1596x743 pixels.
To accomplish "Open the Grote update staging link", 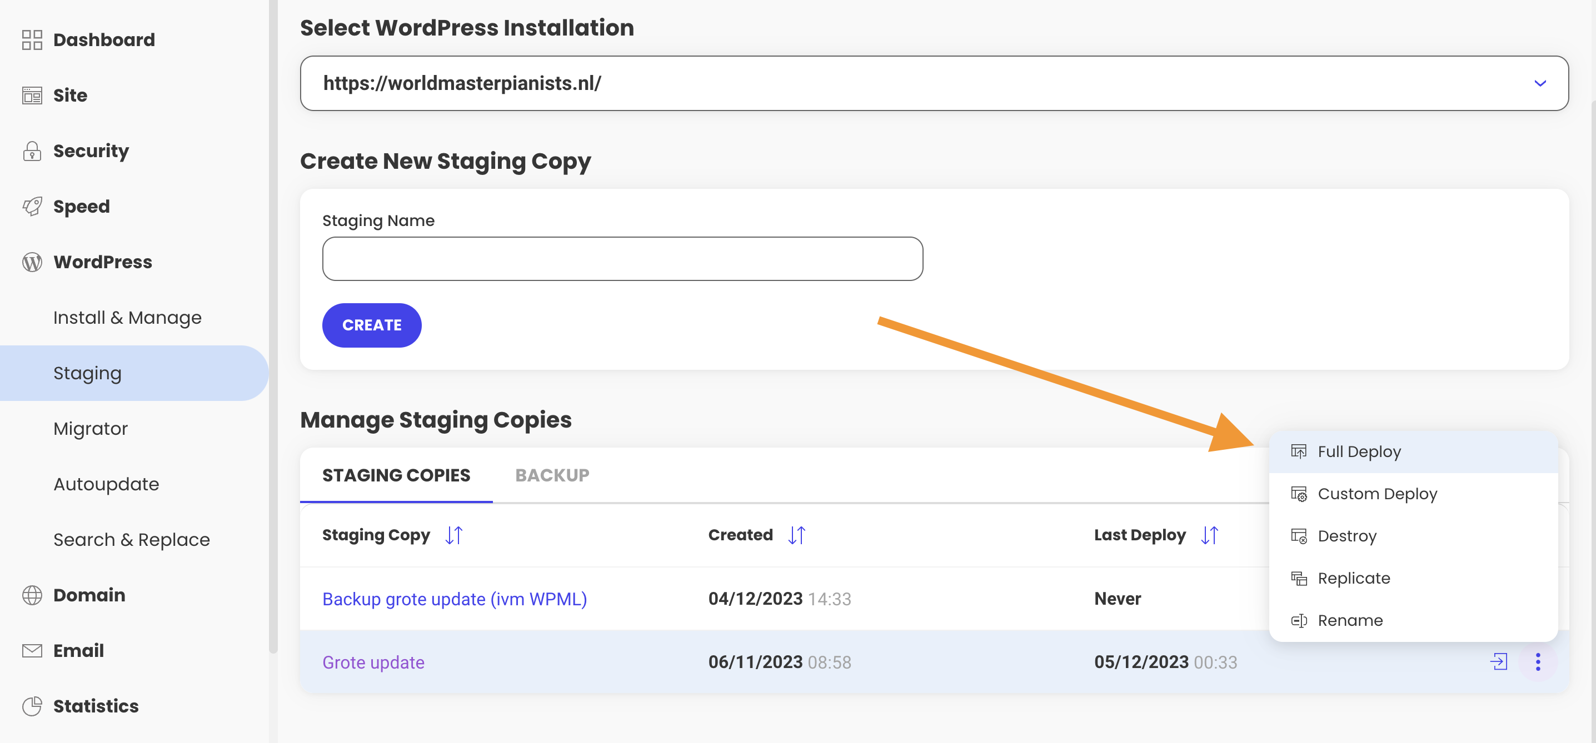I will [x=373, y=662].
